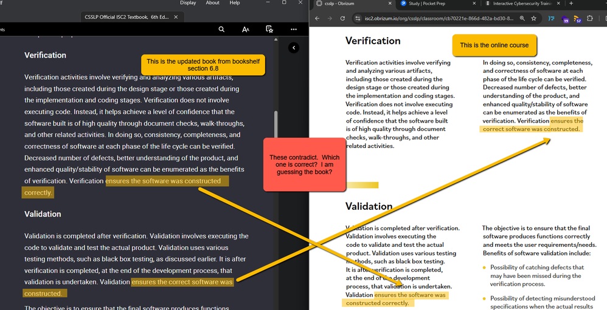Open font size text settings

[246, 29]
